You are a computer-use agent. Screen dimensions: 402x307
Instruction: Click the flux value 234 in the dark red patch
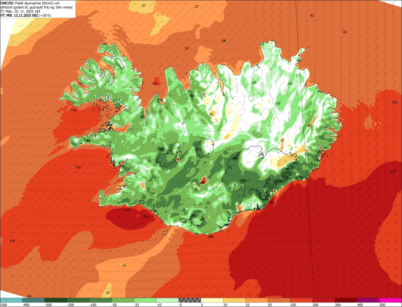(x=146, y=217)
